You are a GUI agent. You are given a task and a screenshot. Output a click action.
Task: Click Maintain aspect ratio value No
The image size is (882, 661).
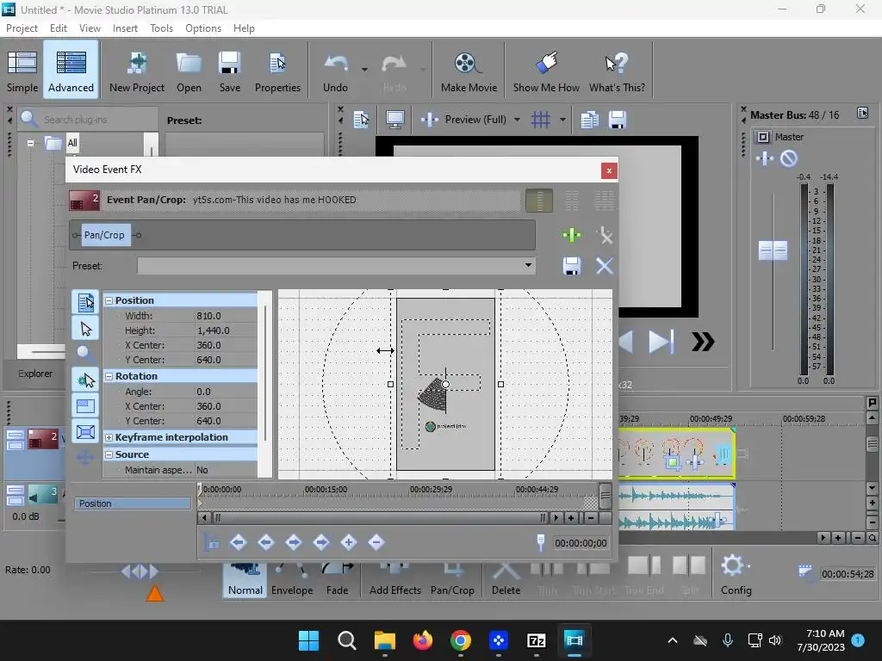[225, 470]
